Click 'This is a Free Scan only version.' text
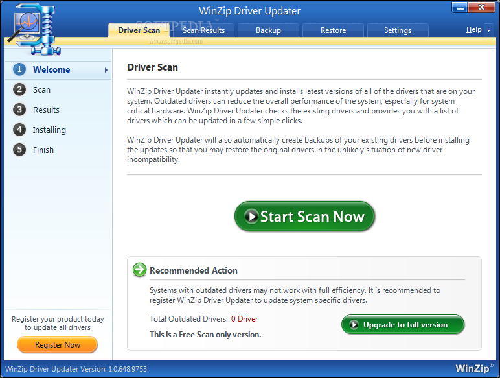 (x=205, y=335)
